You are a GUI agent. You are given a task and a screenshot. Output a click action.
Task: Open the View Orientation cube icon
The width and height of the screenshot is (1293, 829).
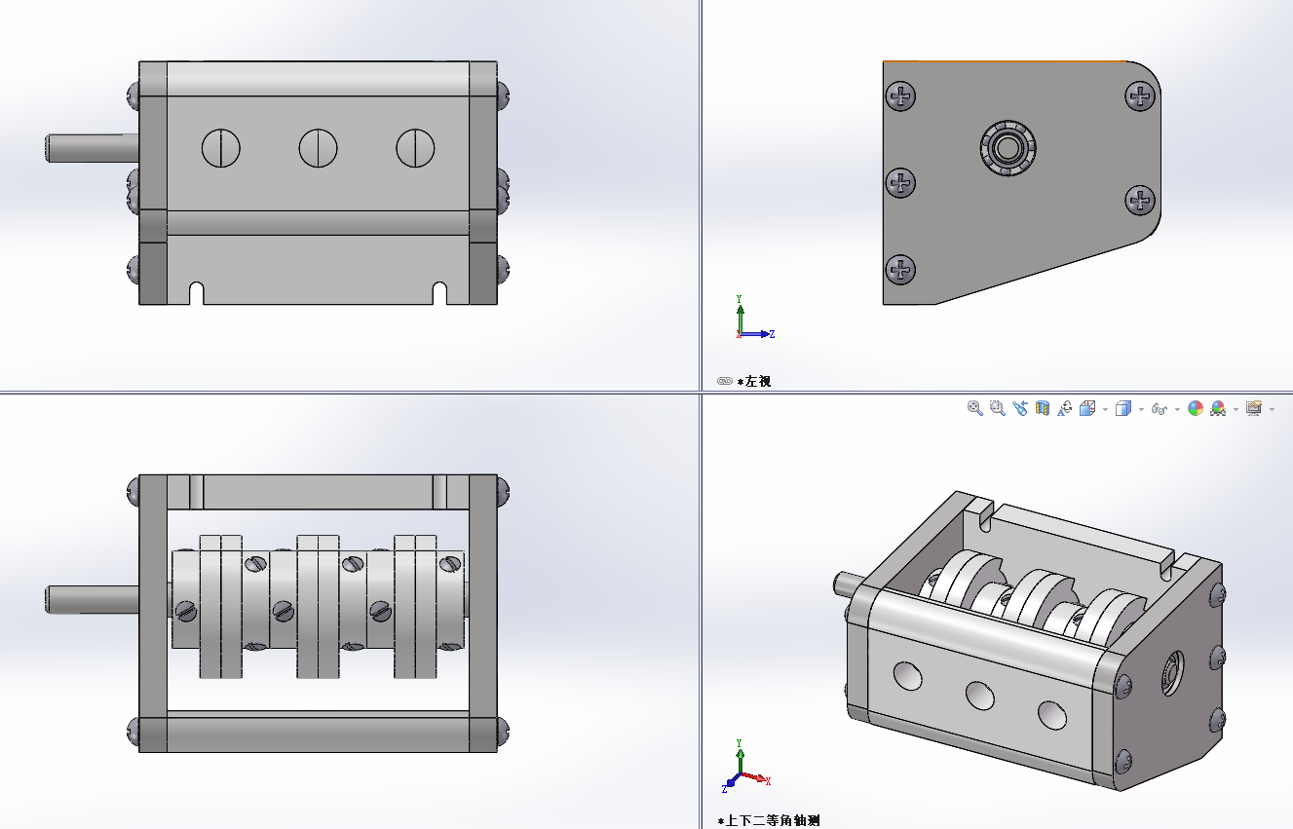(x=1088, y=409)
